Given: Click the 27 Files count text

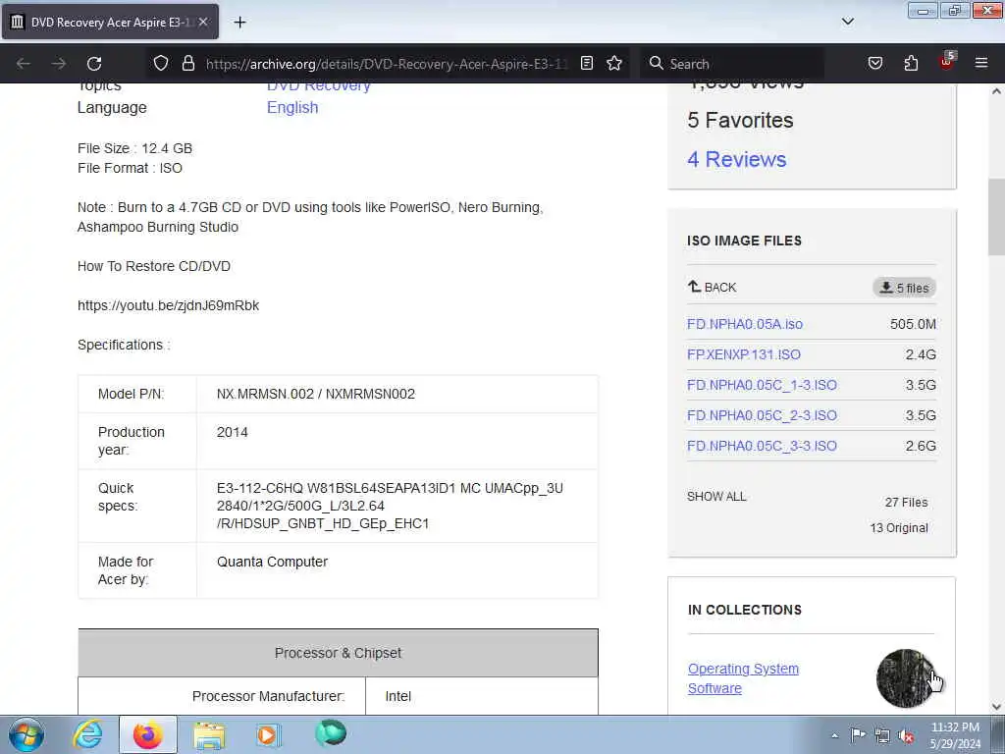Looking at the screenshot, I should click(x=906, y=502).
